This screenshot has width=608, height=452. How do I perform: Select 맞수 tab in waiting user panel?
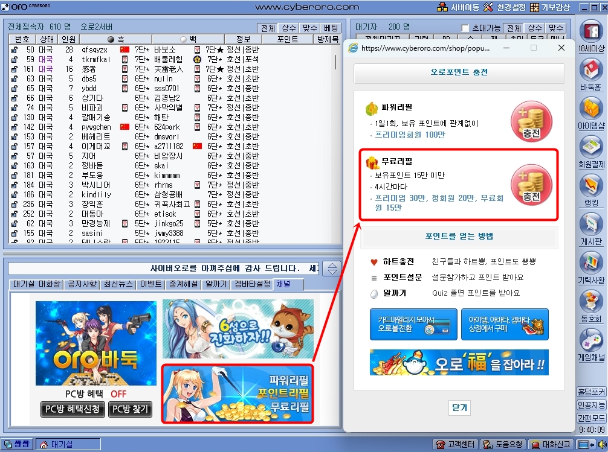pyautogui.click(x=555, y=28)
